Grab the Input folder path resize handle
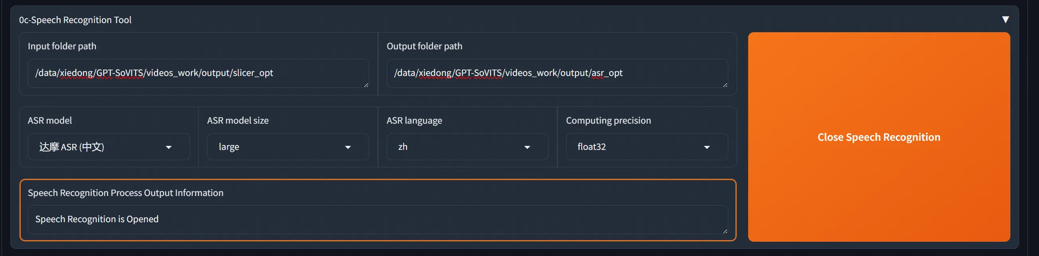The height and width of the screenshot is (256, 1039). (x=366, y=85)
